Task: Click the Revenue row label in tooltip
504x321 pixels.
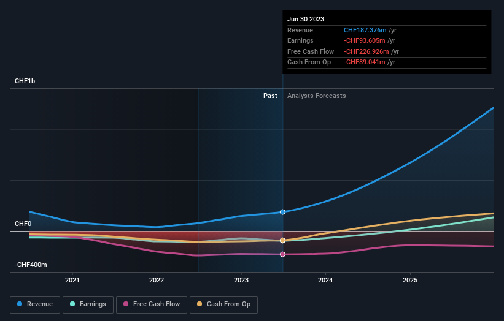Action: click(x=300, y=30)
